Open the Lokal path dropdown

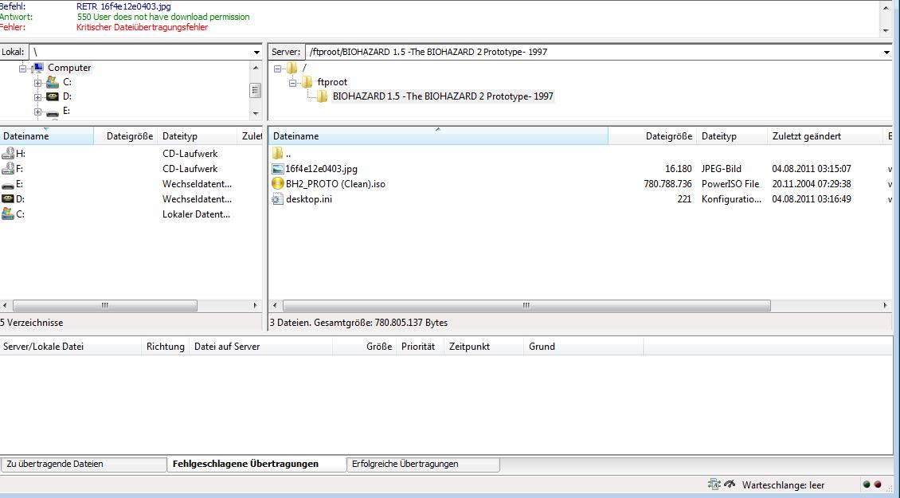[256, 53]
